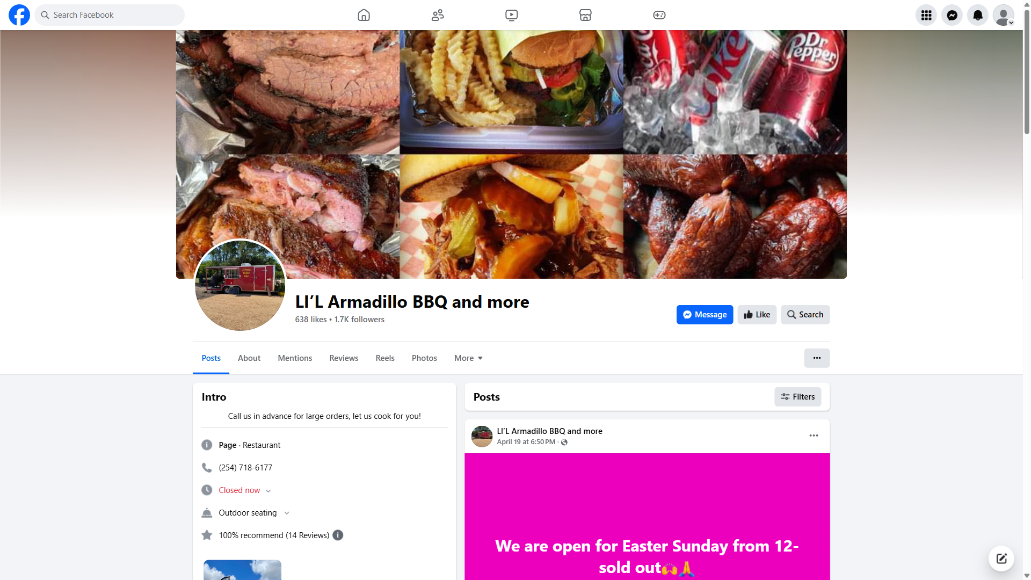Open the posts Filters button

click(x=798, y=397)
